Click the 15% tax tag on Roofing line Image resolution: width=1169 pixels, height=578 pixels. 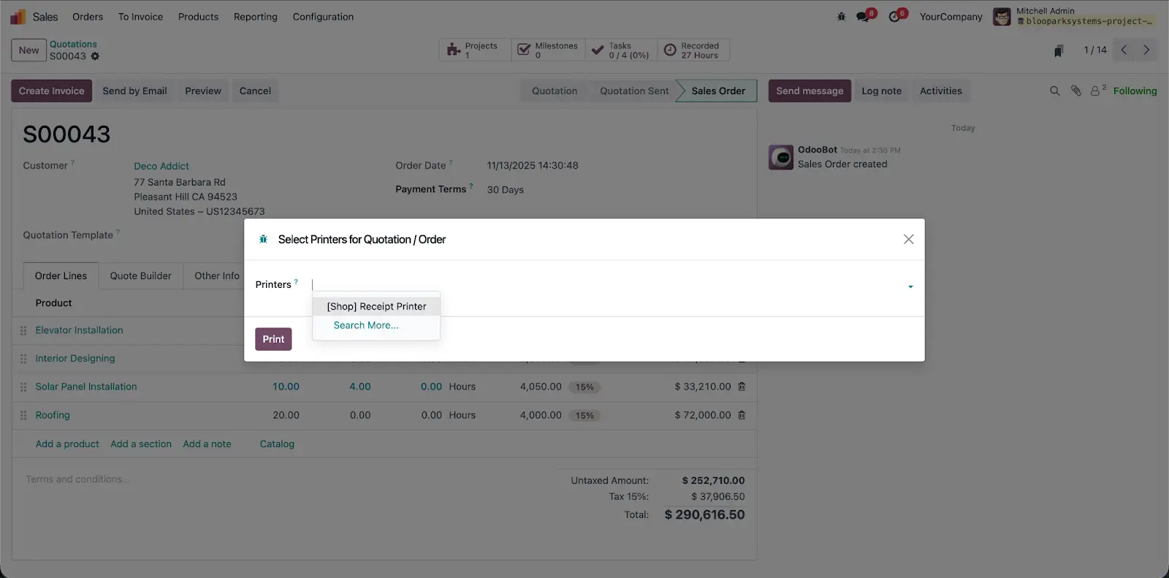coord(584,416)
